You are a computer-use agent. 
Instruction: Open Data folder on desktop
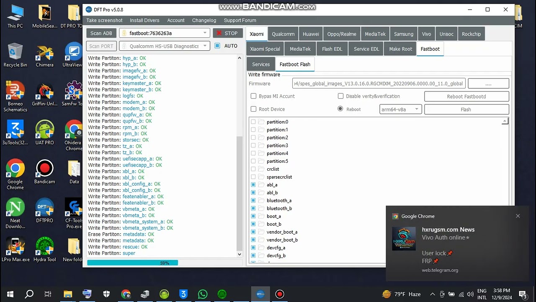pyautogui.click(x=74, y=173)
